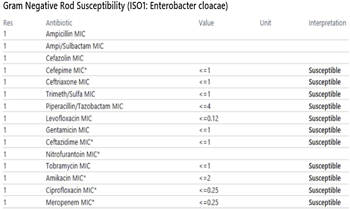This screenshot has height=209, width=350.
Task: Click the Amikacin MIC* value <=2
Action: tap(205, 178)
